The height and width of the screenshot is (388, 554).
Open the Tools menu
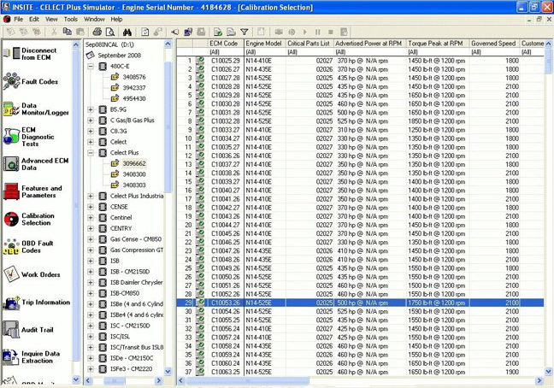(71, 19)
